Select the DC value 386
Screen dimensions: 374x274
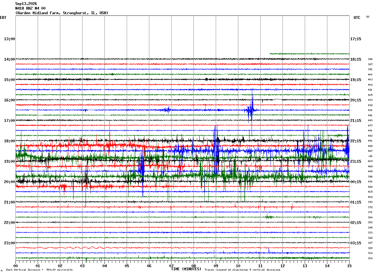point(370,59)
